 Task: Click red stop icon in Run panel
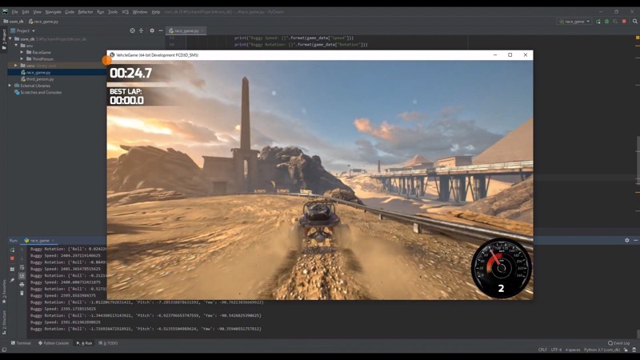point(12,258)
